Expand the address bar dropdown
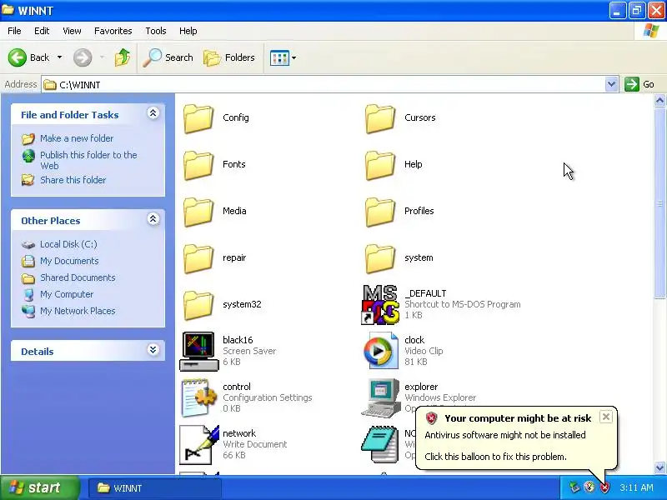Screen dimensions: 667x500 [611, 84]
